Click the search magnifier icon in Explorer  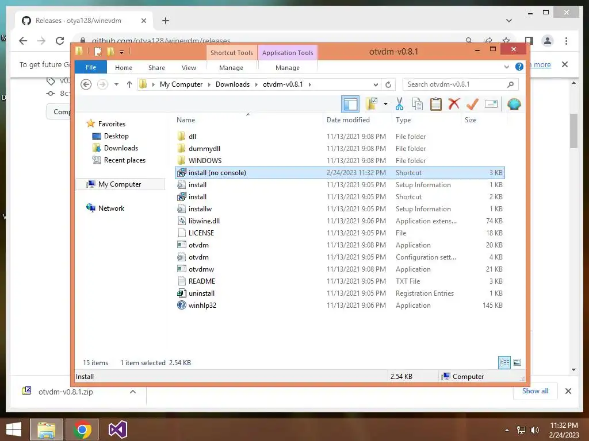point(510,84)
